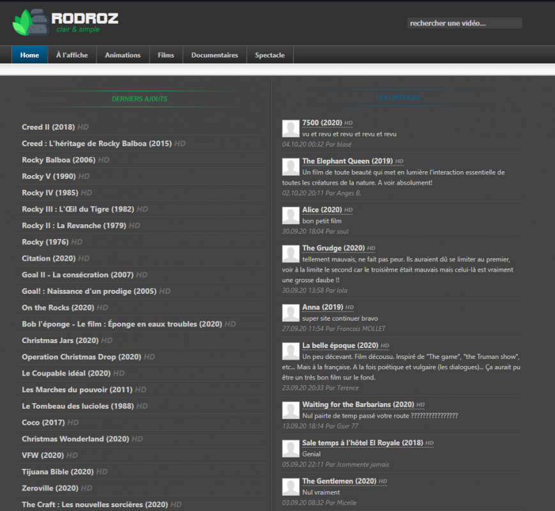The height and width of the screenshot is (511, 555).
Task: Click the avatar beside The Elephant Queen review
Action: click(x=291, y=167)
